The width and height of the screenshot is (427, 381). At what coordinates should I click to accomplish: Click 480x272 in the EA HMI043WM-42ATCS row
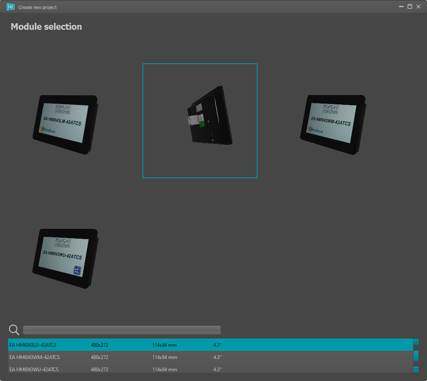tap(99, 357)
